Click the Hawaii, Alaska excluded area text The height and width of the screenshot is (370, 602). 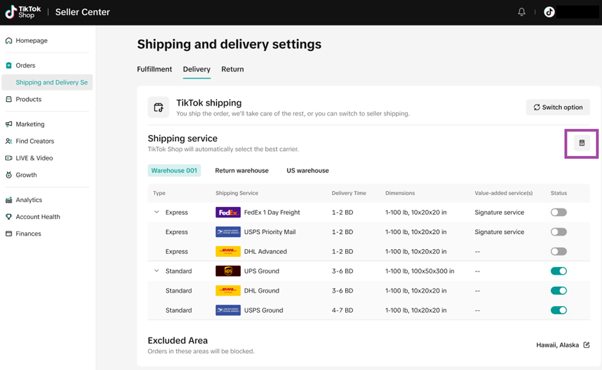tap(557, 344)
